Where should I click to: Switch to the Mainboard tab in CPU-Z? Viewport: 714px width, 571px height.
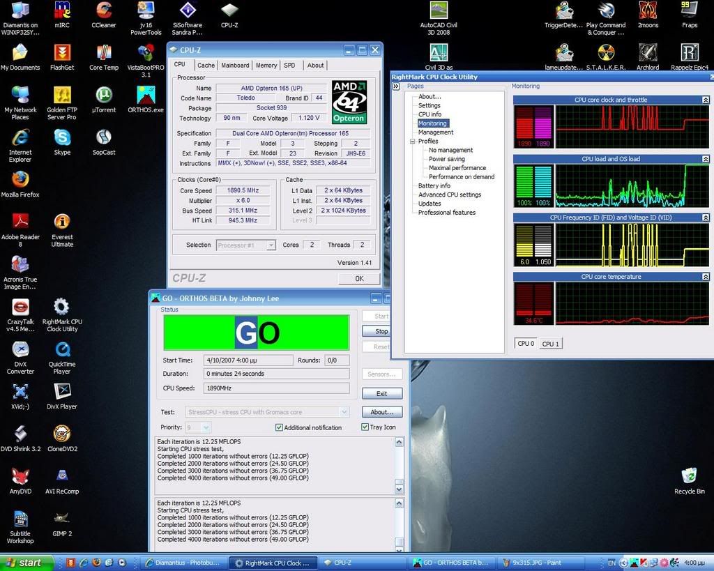pyautogui.click(x=235, y=66)
